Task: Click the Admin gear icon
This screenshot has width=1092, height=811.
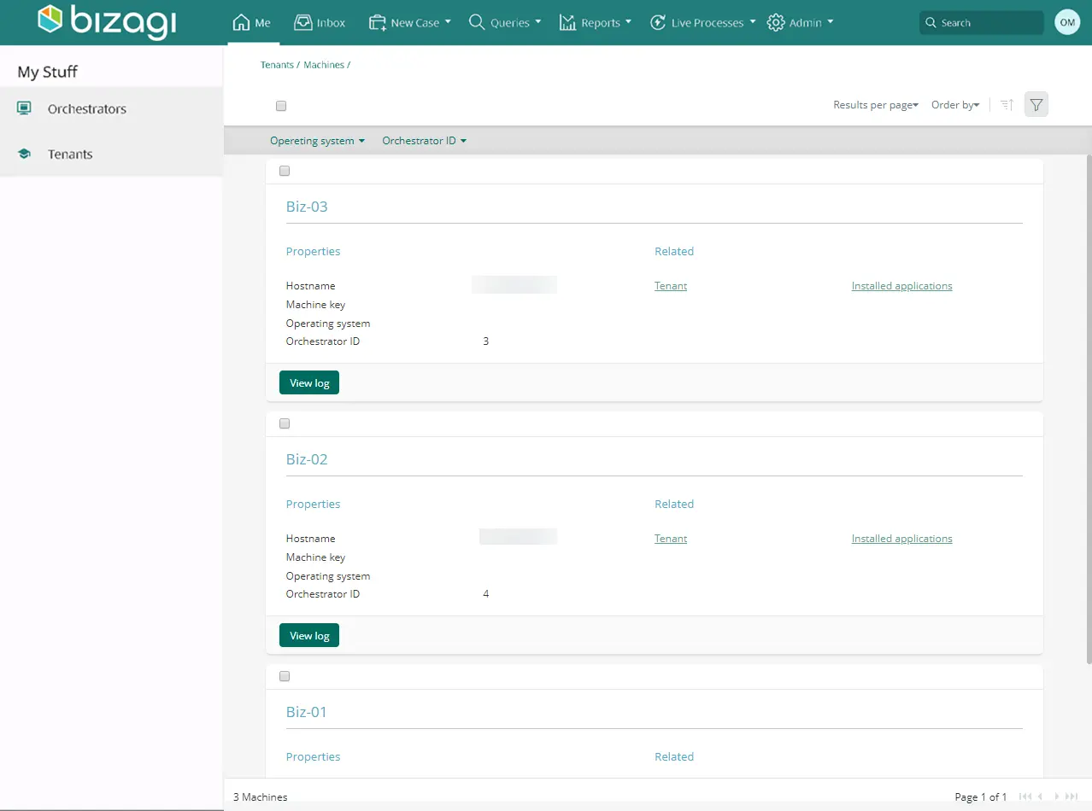Action: click(776, 23)
